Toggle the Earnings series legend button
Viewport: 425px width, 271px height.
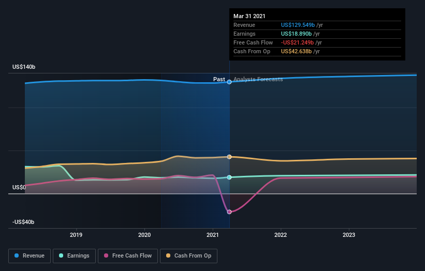(x=74, y=256)
